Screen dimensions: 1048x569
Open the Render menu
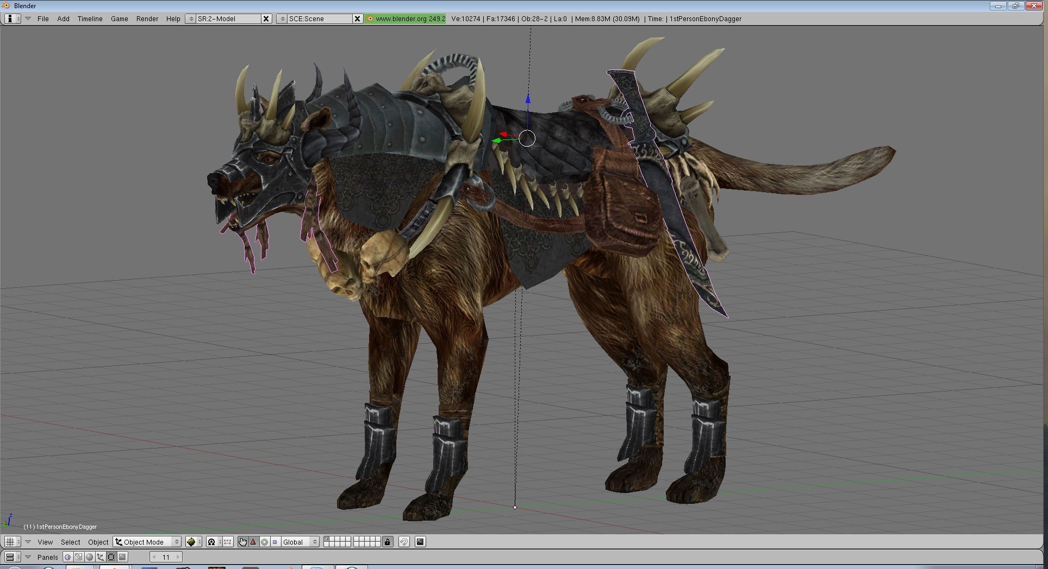pos(147,18)
